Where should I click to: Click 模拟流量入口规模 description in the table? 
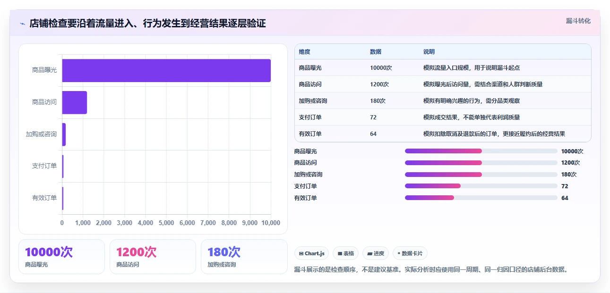[472, 68]
